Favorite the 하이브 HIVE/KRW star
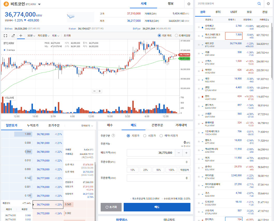Screen dimensions: 274x221 coord(199,71)
